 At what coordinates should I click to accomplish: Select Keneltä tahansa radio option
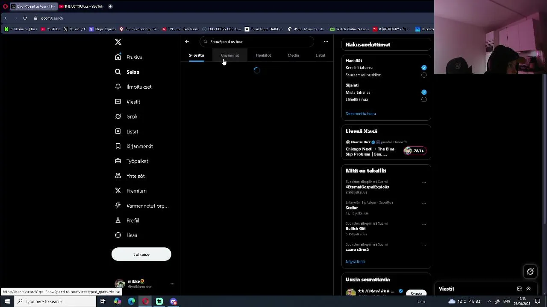pyautogui.click(x=424, y=68)
